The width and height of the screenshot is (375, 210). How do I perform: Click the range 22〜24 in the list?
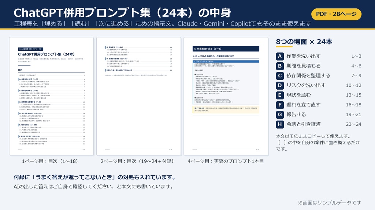(353, 124)
